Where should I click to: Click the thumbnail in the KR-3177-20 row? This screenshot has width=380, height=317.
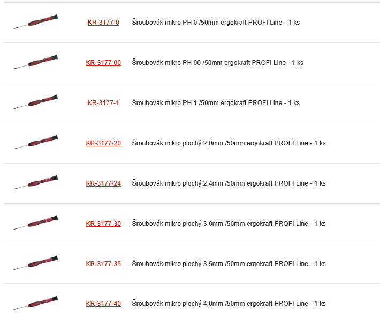point(36,143)
